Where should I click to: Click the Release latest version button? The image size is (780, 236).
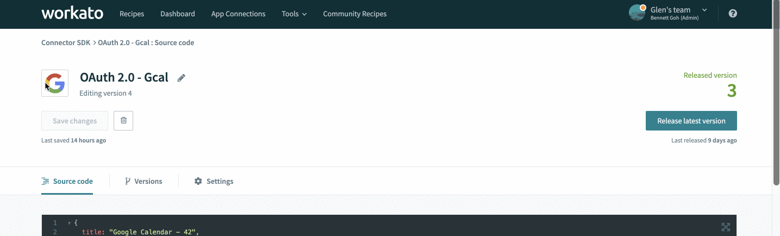click(691, 121)
